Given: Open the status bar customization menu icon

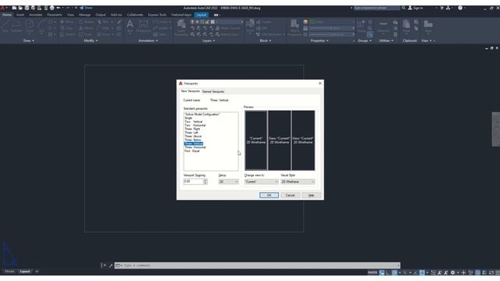Looking at the screenshot, I should point(498,272).
